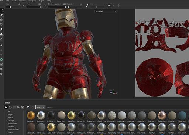The image size is (189, 135).
Task: Open the Flow pressure options arrow
Action: (x=47, y=7)
